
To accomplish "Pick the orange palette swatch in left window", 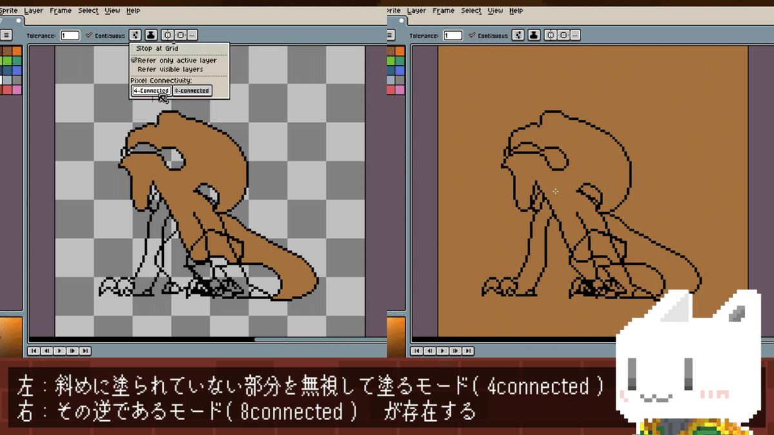I will [17, 51].
